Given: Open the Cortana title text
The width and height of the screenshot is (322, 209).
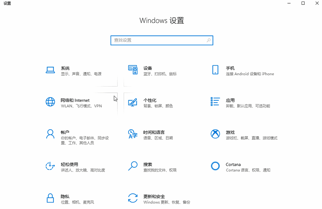Looking at the screenshot, I should [x=233, y=164].
